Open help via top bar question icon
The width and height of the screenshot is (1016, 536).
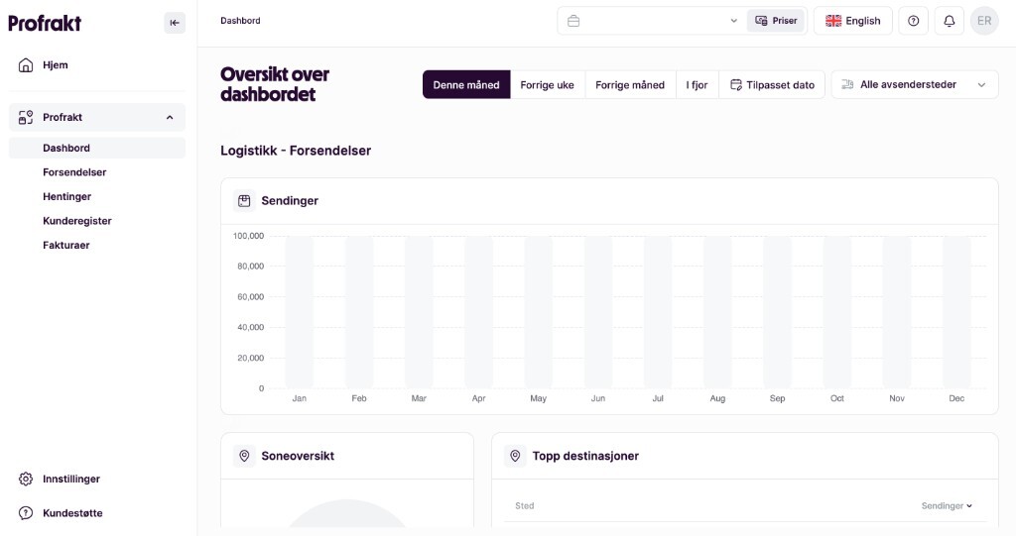914,21
